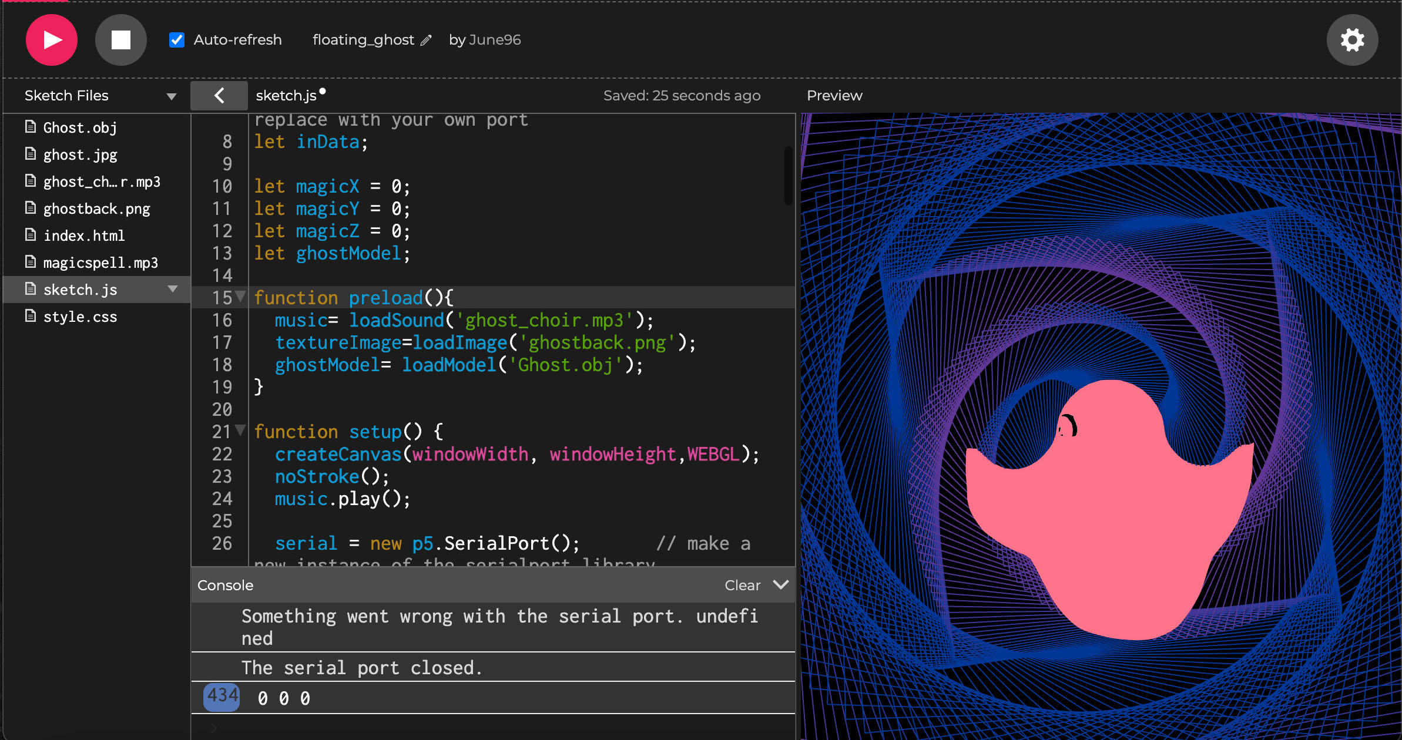Click line number 19 in gutter
Image resolution: width=1402 pixels, height=740 pixels.
coord(222,387)
